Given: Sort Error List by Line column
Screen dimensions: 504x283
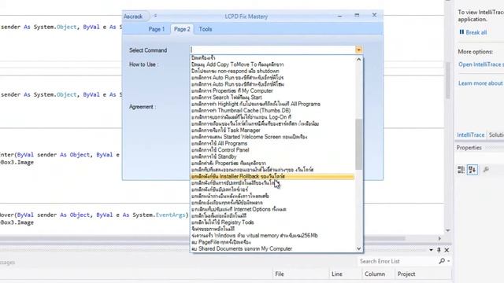Looking at the screenshot, I should pyautogui.click(x=346, y=274).
